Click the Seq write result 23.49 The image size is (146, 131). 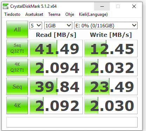pos(111,86)
